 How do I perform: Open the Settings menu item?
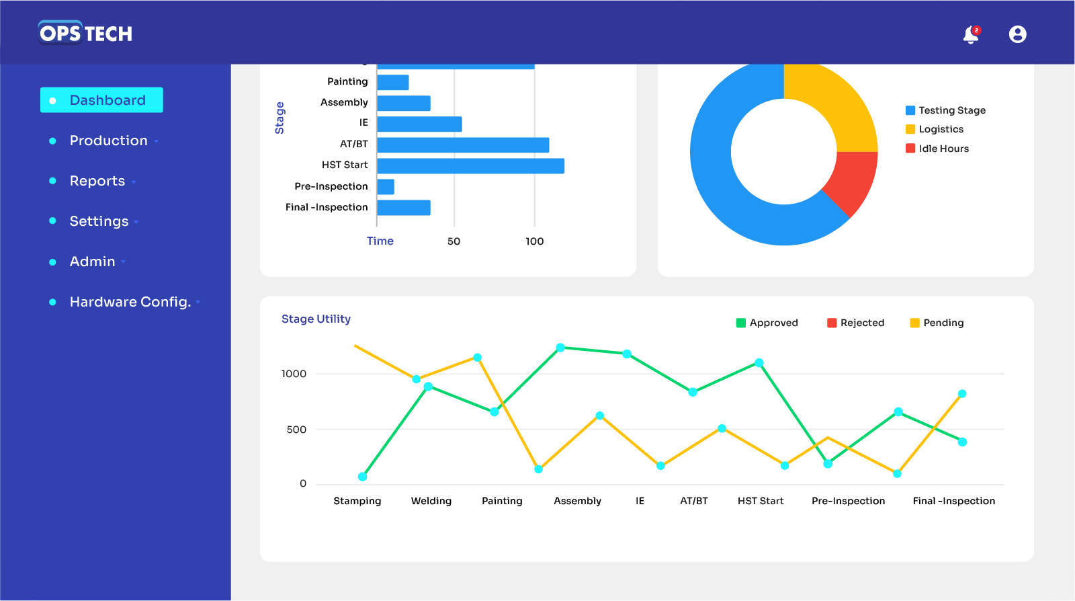click(x=99, y=221)
